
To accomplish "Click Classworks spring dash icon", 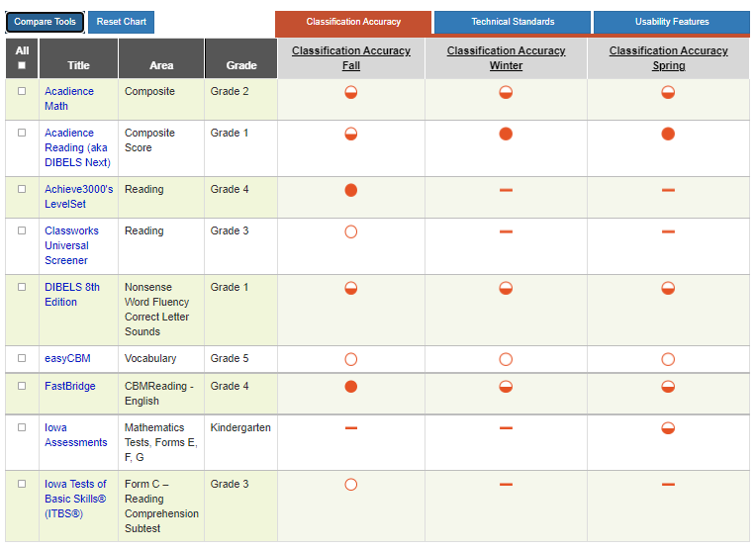I will coord(668,231).
